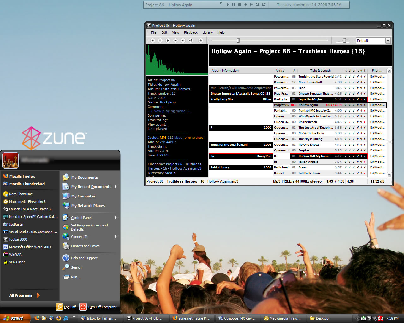Go to previous track in foobar2000 toolbar

[175, 40]
